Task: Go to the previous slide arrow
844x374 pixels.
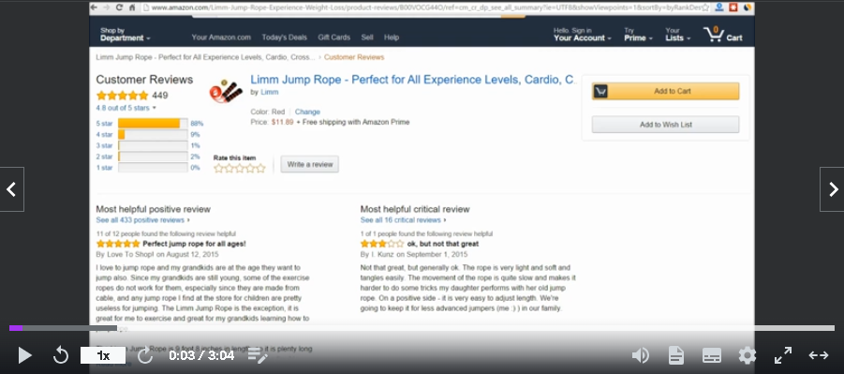Action: 12,189
